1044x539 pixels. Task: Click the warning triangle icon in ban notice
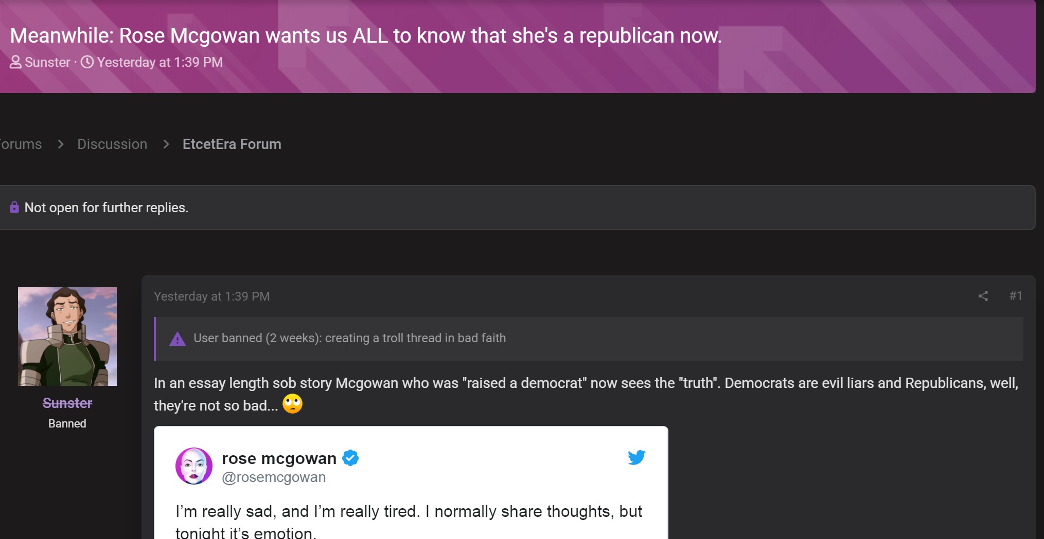pos(178,339)
